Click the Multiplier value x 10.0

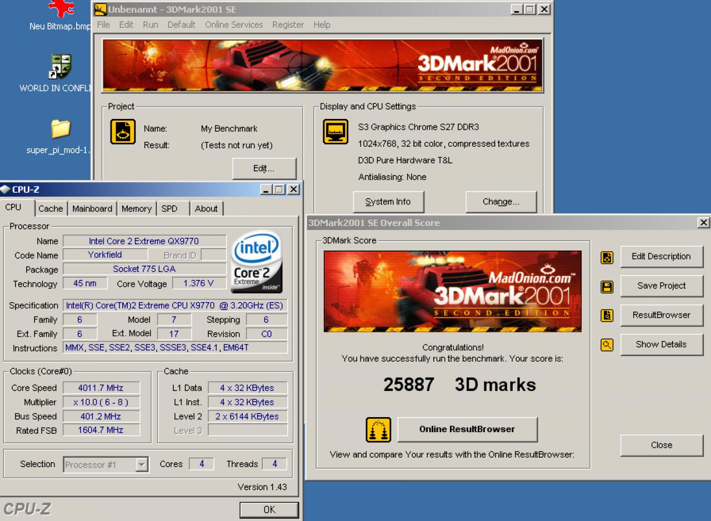pos(101,402)
